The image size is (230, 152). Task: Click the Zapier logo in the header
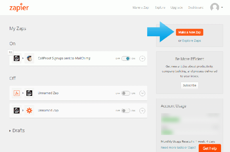pos(19,7)
